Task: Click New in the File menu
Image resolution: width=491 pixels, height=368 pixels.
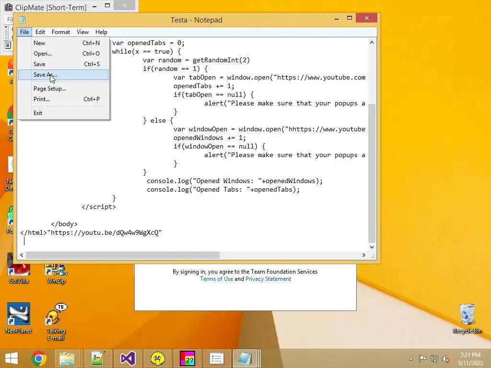Action: (63, 43)
